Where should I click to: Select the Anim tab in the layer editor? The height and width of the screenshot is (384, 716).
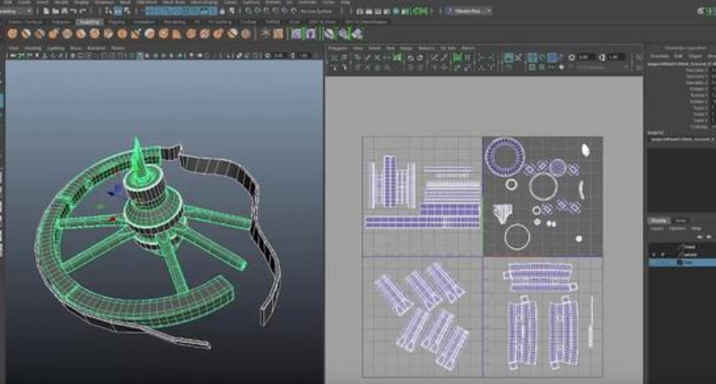pos(680,221)
